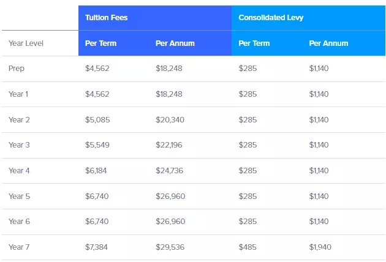Select the Year 2 row label

(x=19, y=120)
